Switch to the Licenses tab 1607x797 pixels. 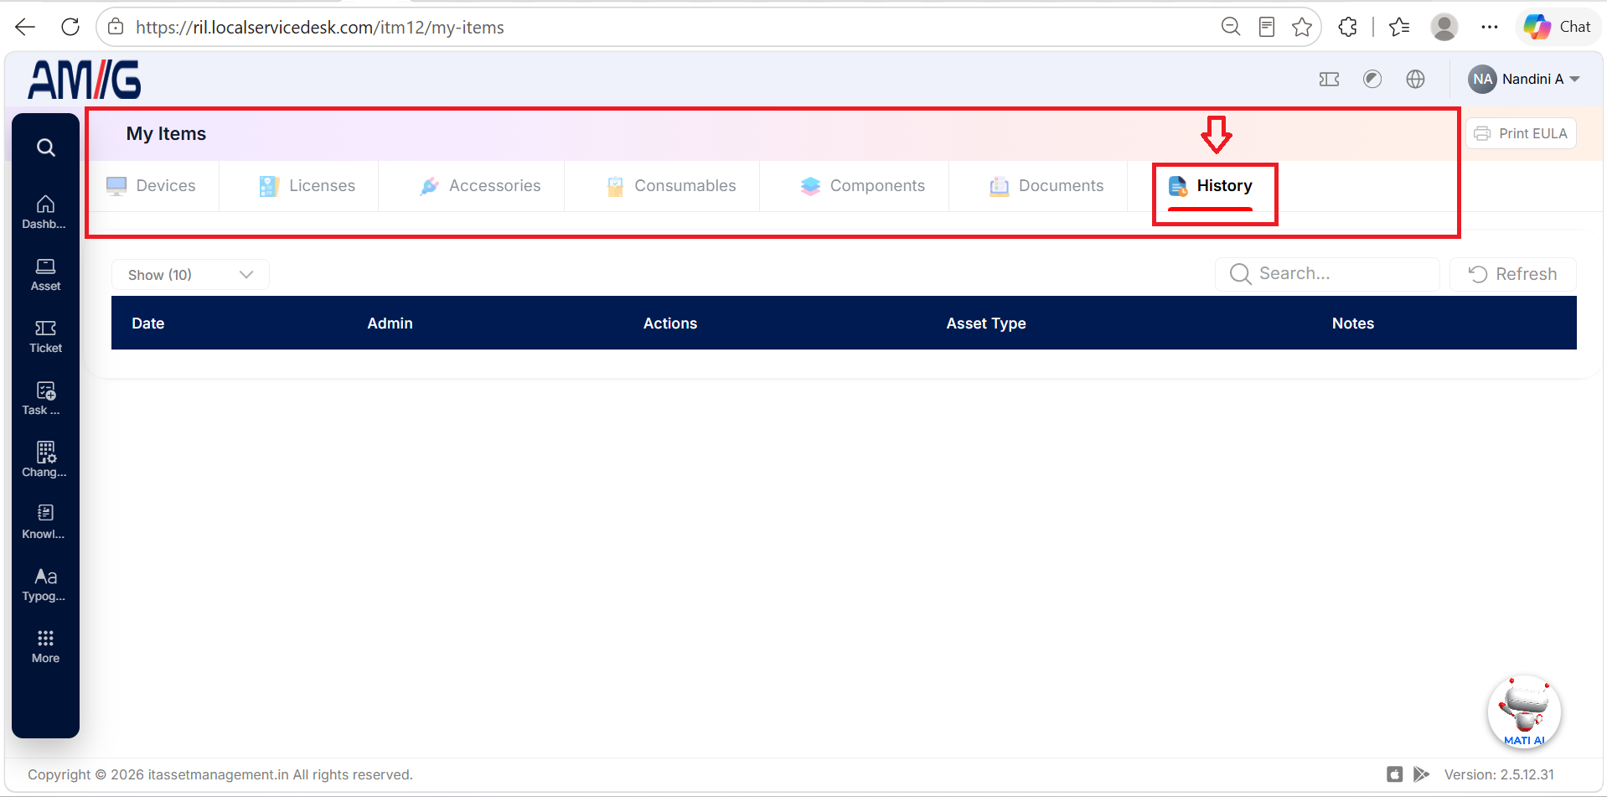tap(307, 186)
